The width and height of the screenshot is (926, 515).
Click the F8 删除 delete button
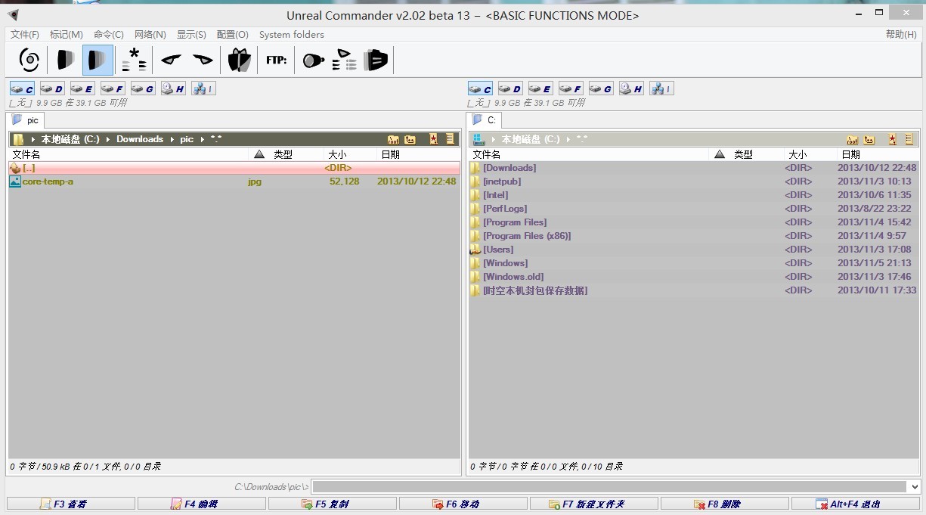725,504
